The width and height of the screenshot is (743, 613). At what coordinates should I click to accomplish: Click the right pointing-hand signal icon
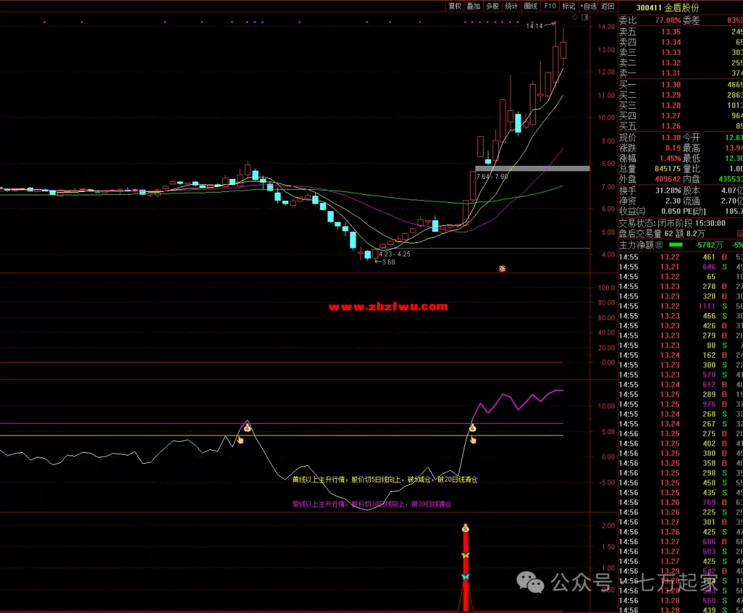473,440
